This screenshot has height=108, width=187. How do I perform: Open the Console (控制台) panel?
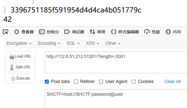pyautogui.click(x=49, y=32)
